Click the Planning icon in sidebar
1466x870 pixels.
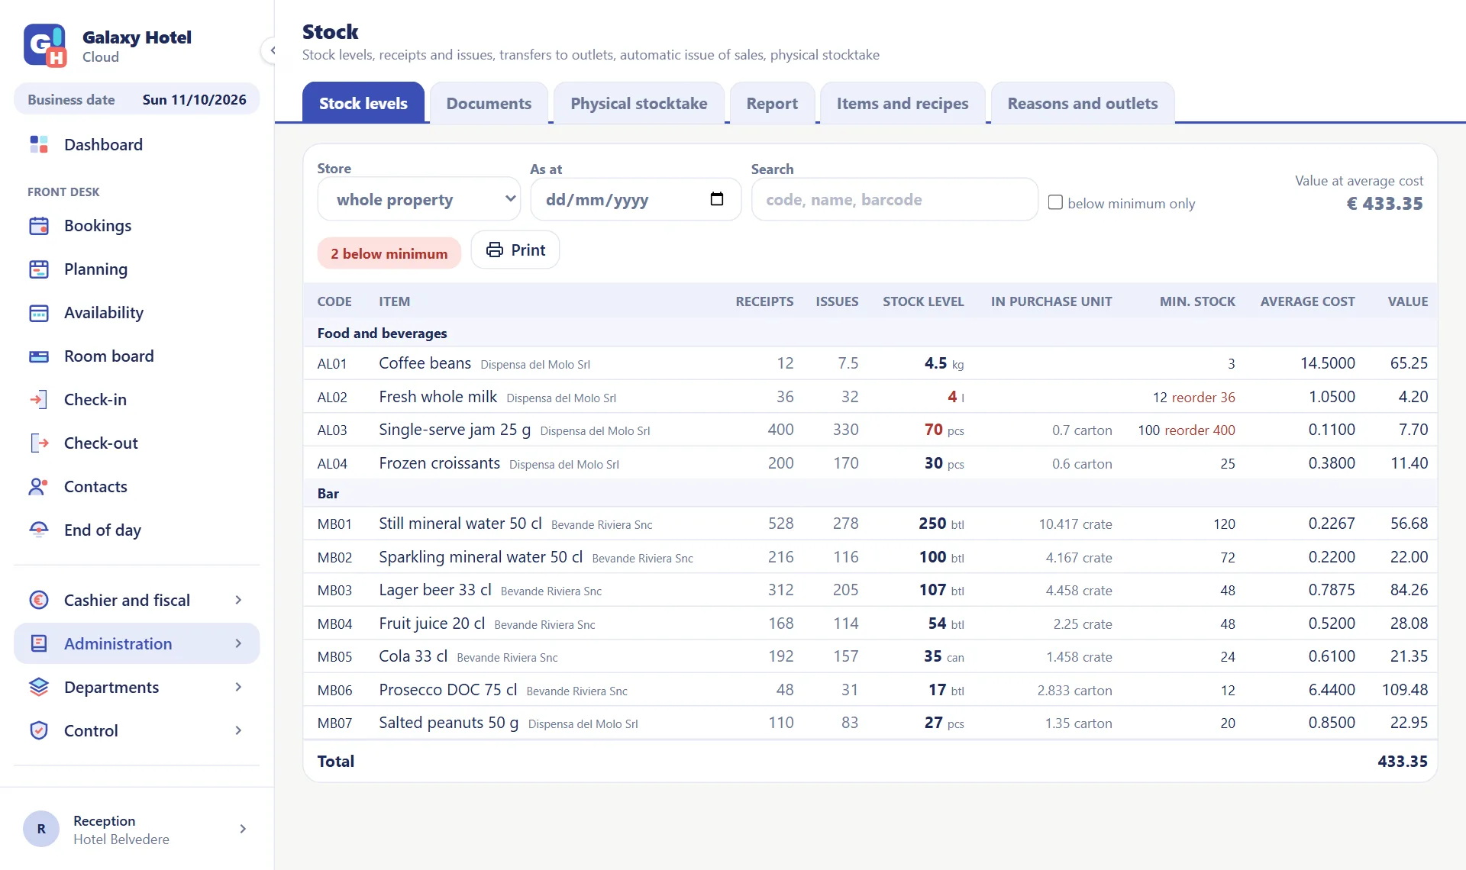click(x=39, y=269)
